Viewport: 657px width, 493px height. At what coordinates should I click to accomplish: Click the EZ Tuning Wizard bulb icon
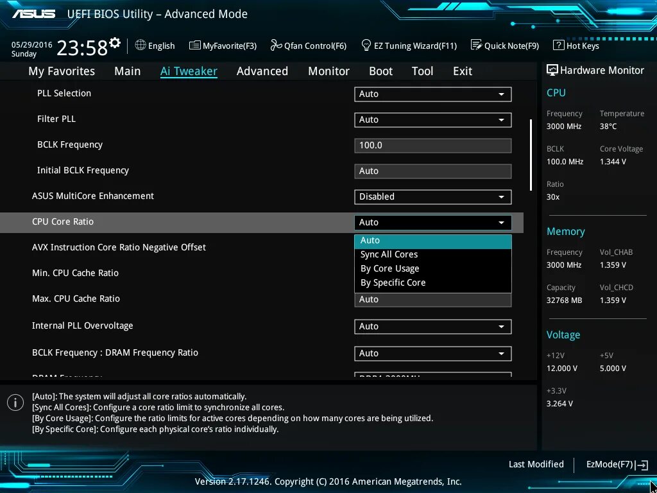coord(366,45)
